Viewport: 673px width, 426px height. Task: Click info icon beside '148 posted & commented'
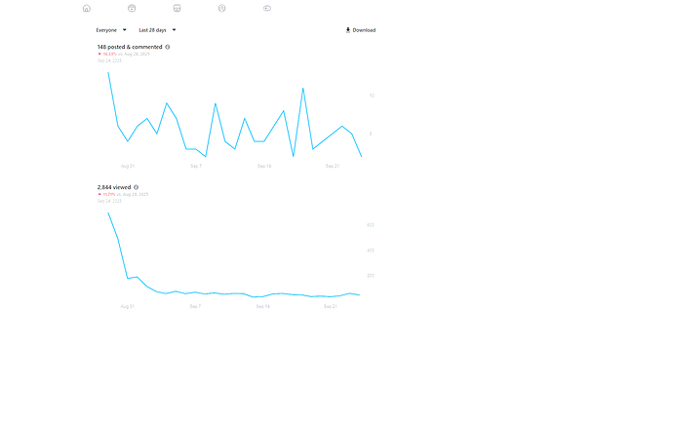(168, 47)
